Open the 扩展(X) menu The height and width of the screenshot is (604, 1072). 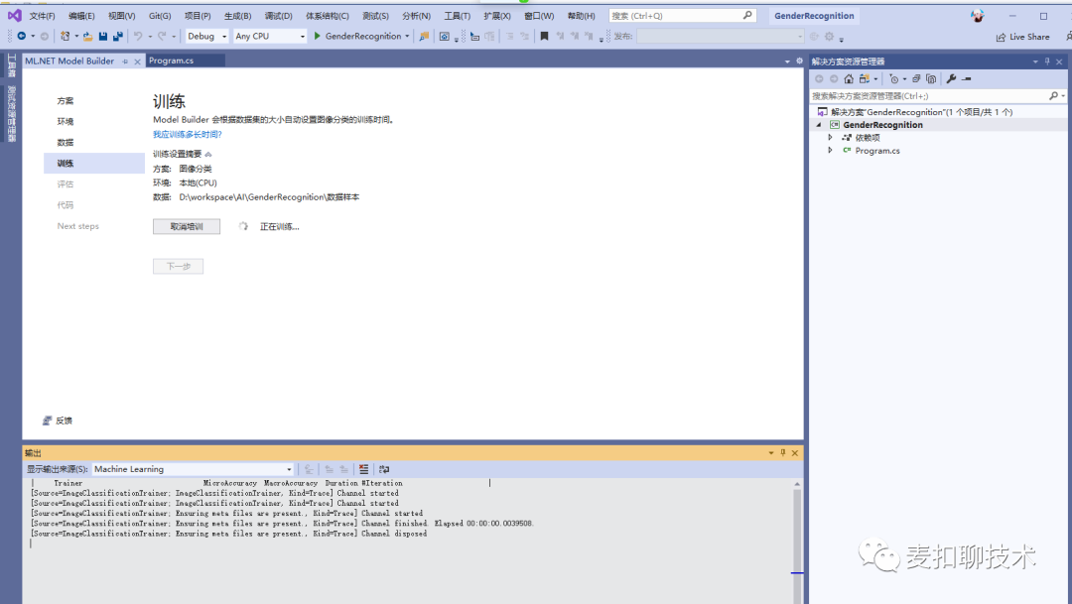497,16
